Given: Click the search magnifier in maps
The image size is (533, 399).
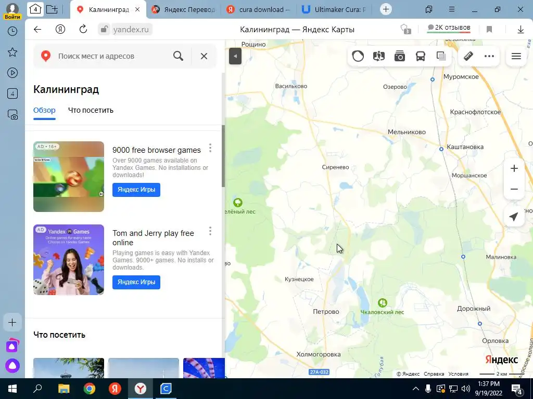Looking at the screenshot, I should pos(178,56).
